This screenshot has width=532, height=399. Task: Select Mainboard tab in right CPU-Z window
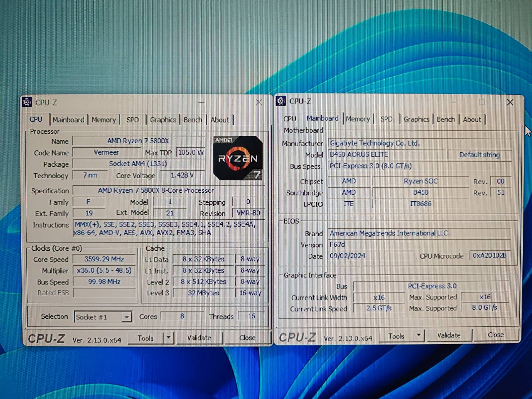(322, 118)
